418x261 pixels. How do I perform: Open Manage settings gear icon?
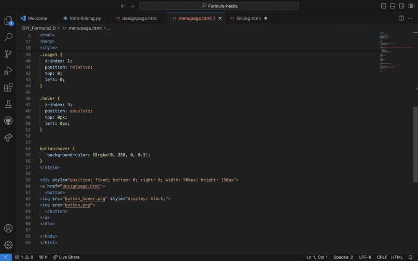8,245
